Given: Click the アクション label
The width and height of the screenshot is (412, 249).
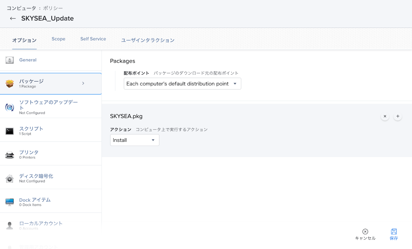Looking at the screenshot, I should [x=121, y=129].
